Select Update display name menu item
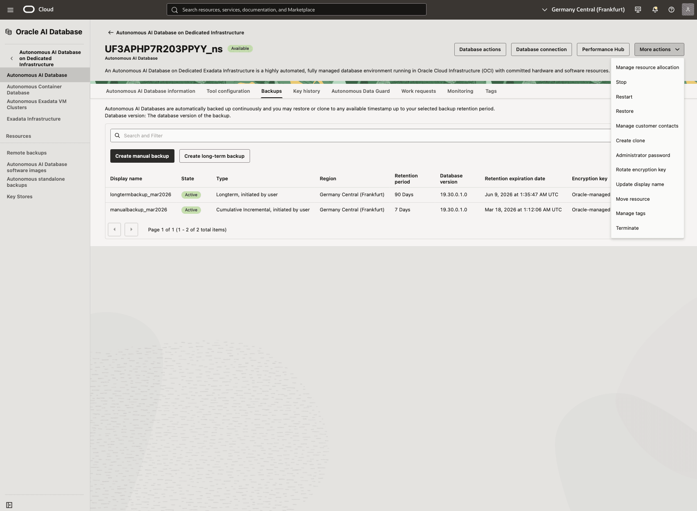The image size is (697, 511). 647,184
